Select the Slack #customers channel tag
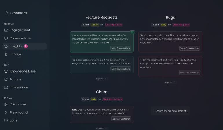The height and width of the screenshot is (130, 223). pyautogui.click(x=112, y=99)
